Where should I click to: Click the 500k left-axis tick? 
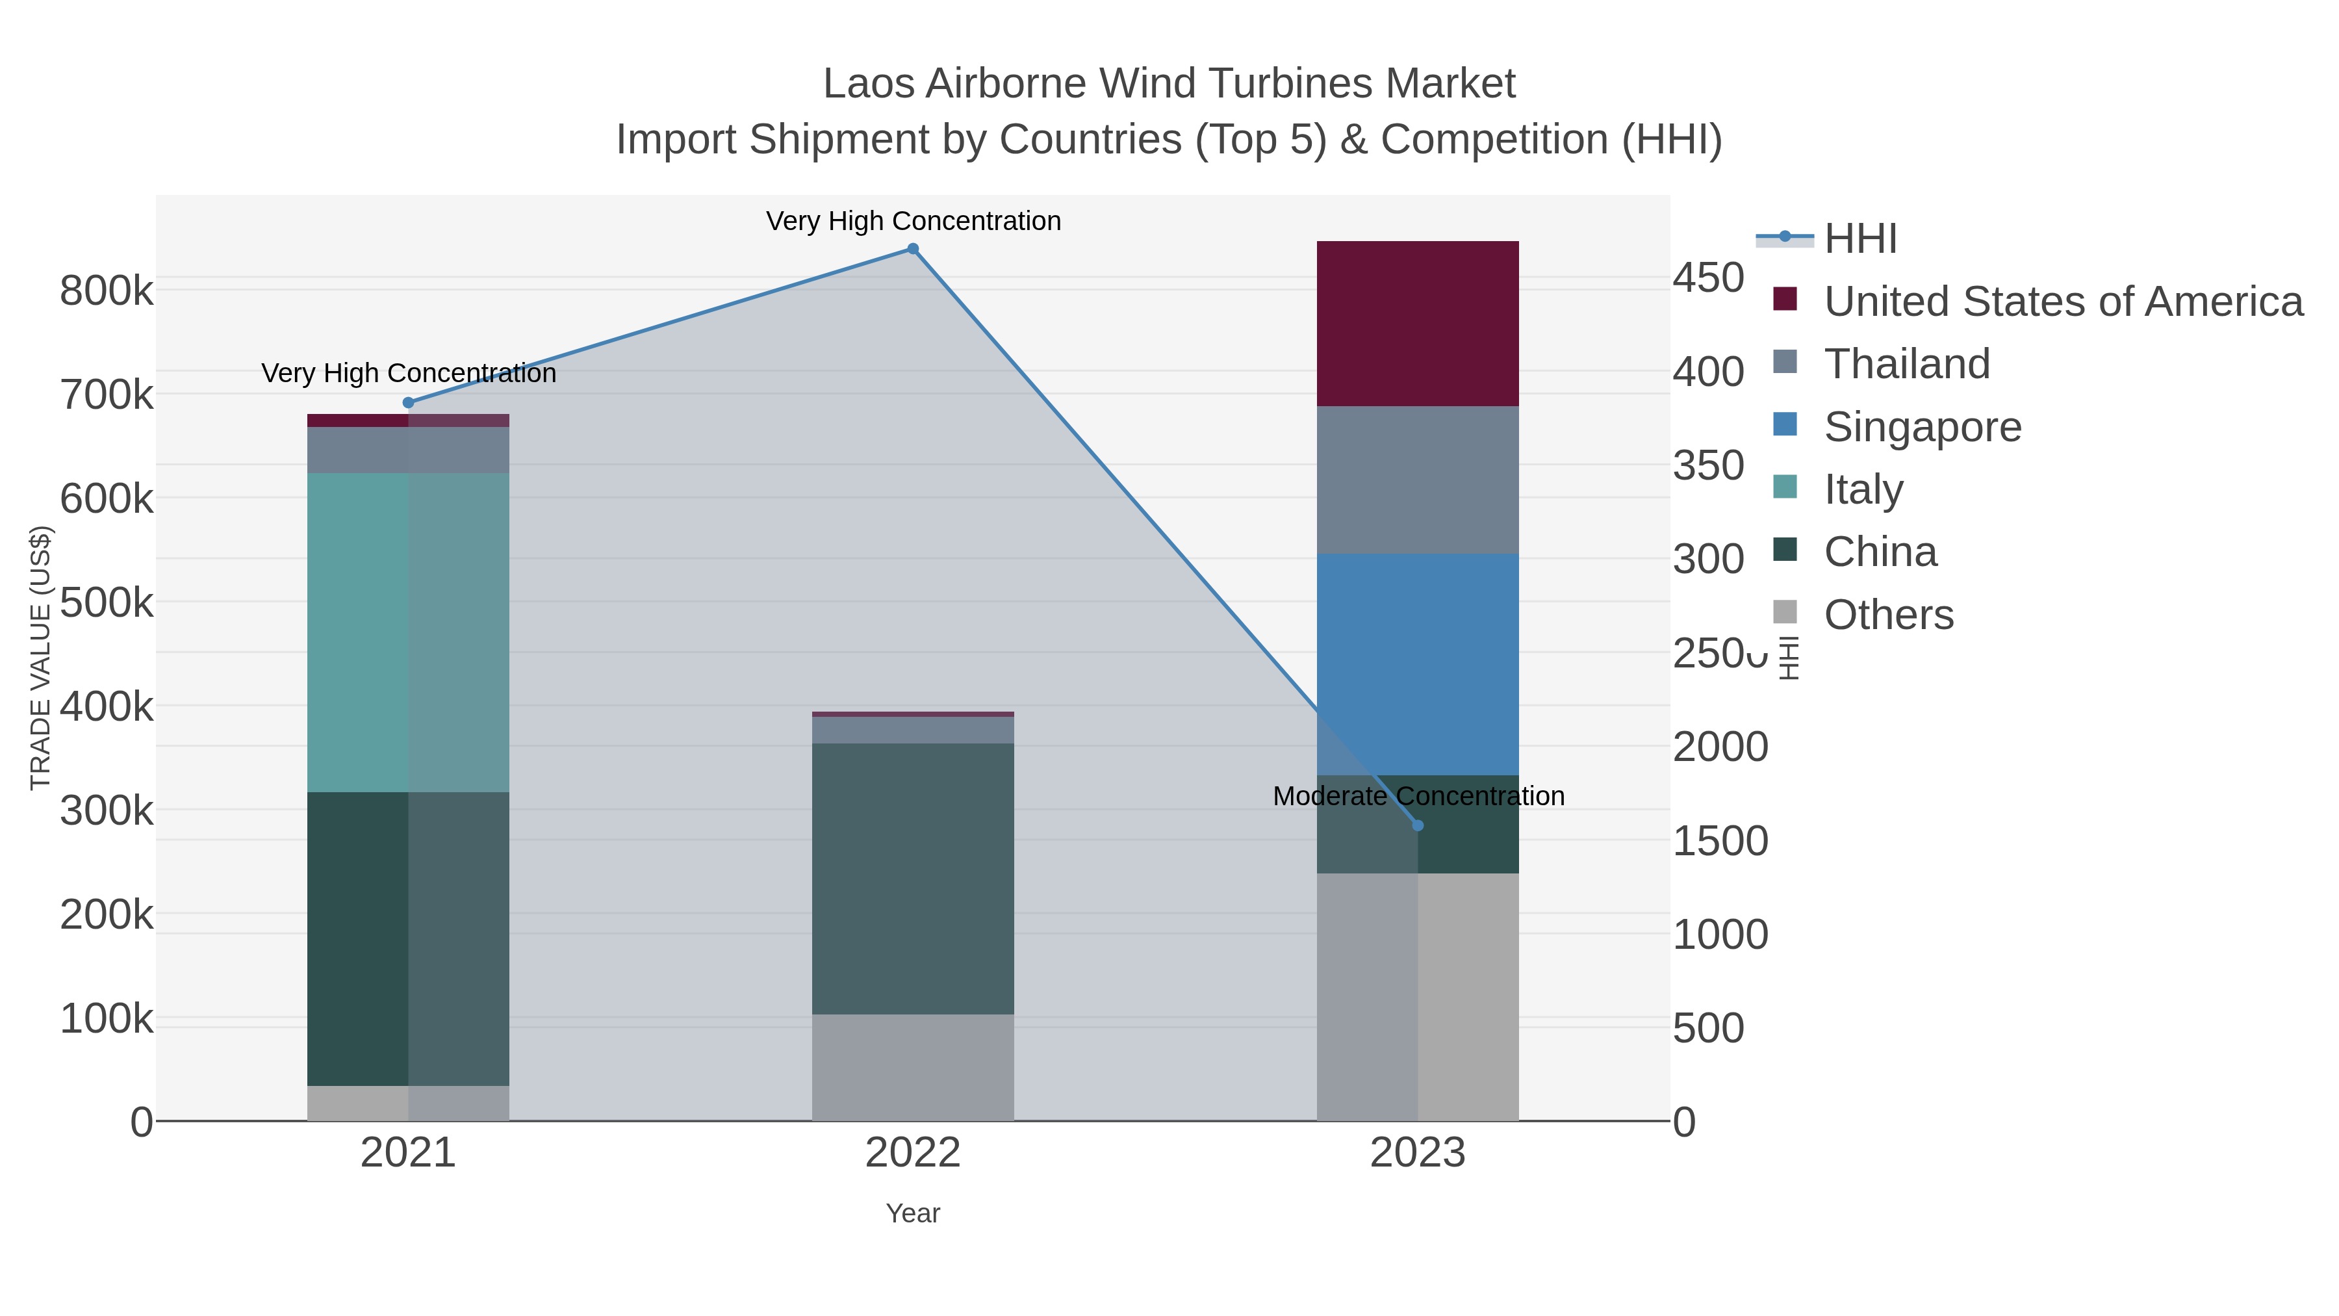point(107,603)
